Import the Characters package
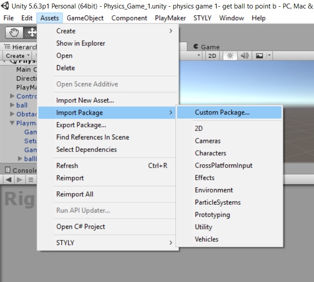 tap(229, 153)
